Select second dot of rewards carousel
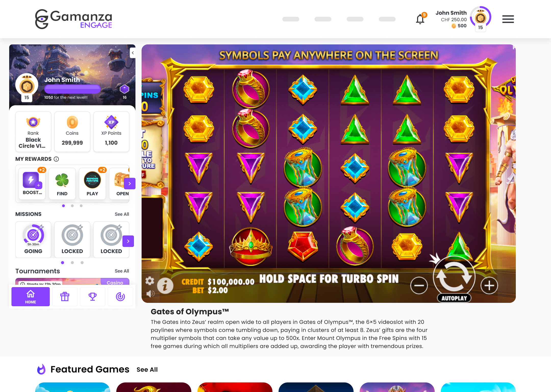The height and width of the screenshot is (392, 551). click(72, 206)
